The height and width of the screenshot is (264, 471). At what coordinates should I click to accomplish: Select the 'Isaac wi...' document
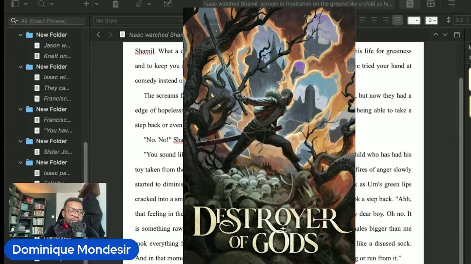click(x=57, y=77)
